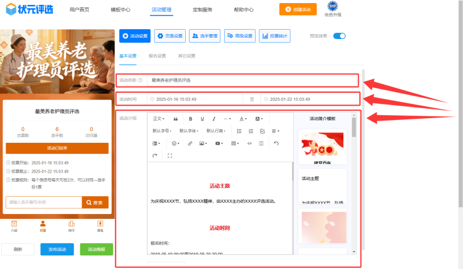This screenshot has width=463, height=269.
Task: Insert a numbered list
Action: point(251,131)
